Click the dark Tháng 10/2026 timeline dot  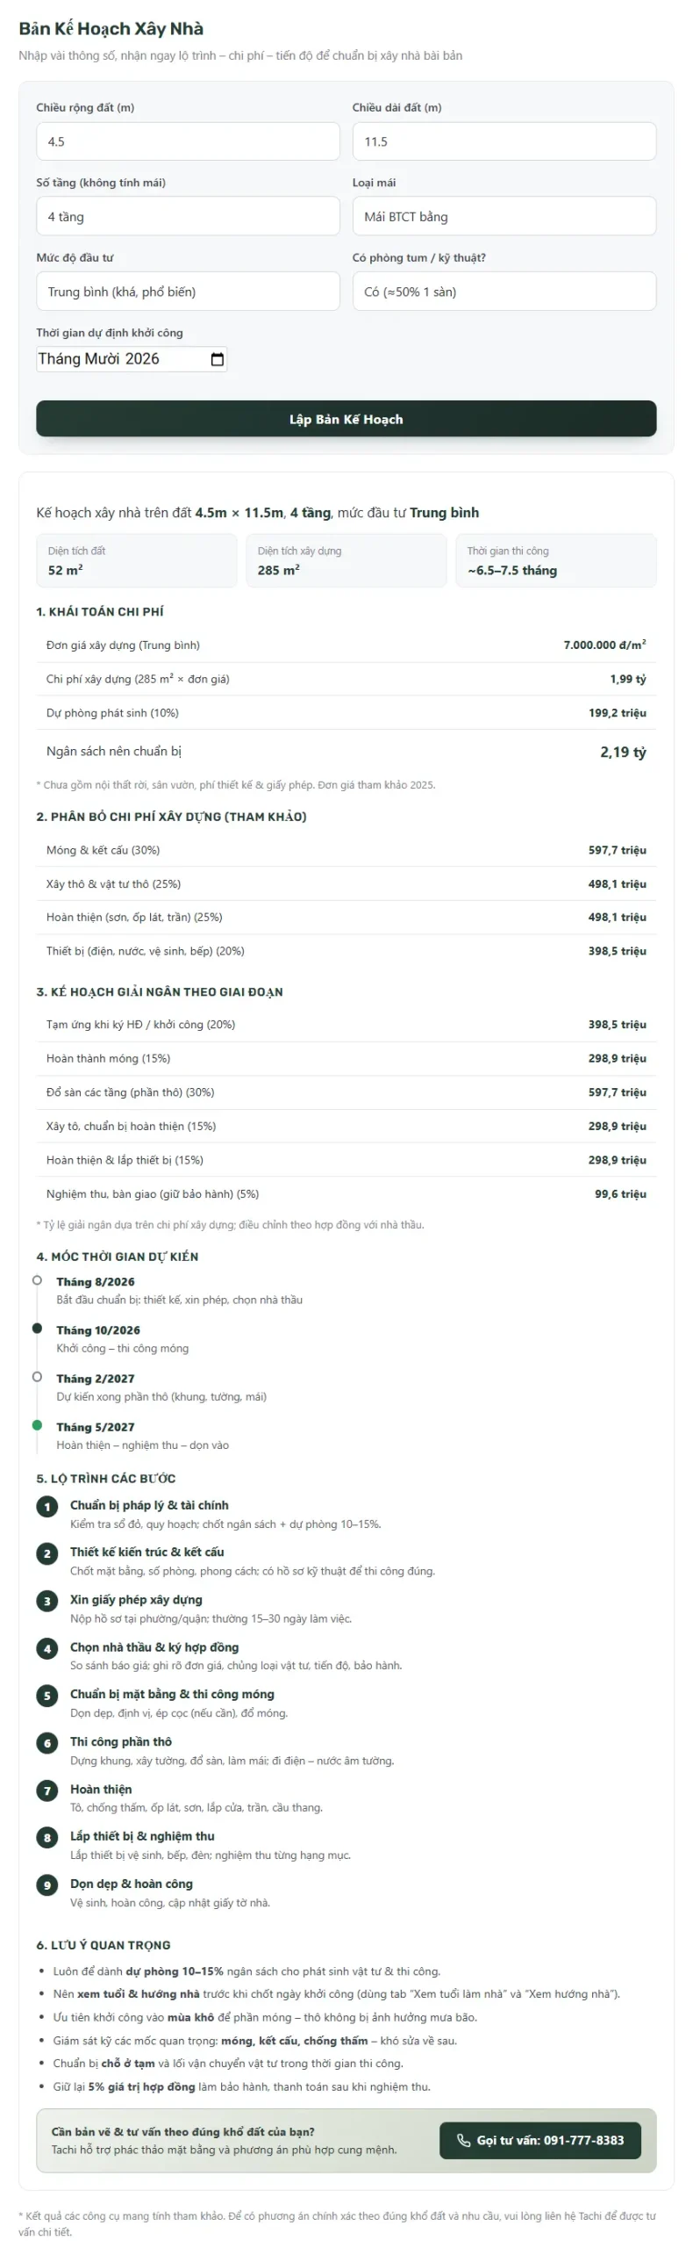(x=37, y=1329)
